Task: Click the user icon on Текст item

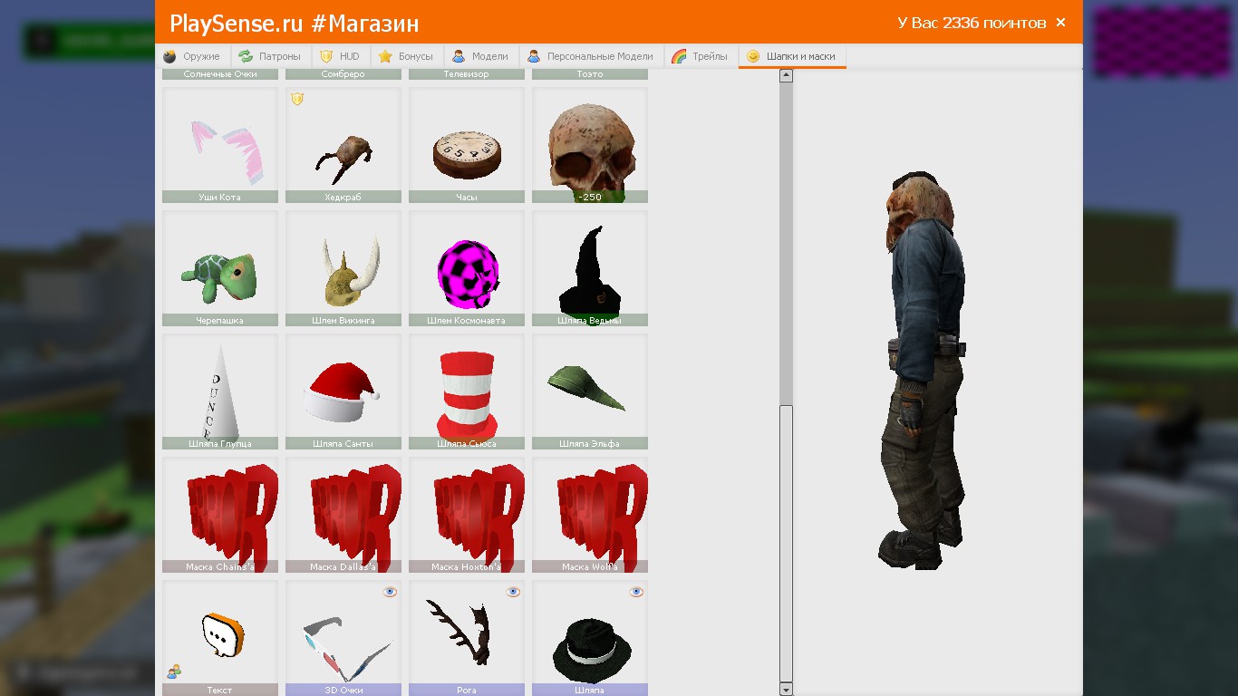Action: point(173,672)
